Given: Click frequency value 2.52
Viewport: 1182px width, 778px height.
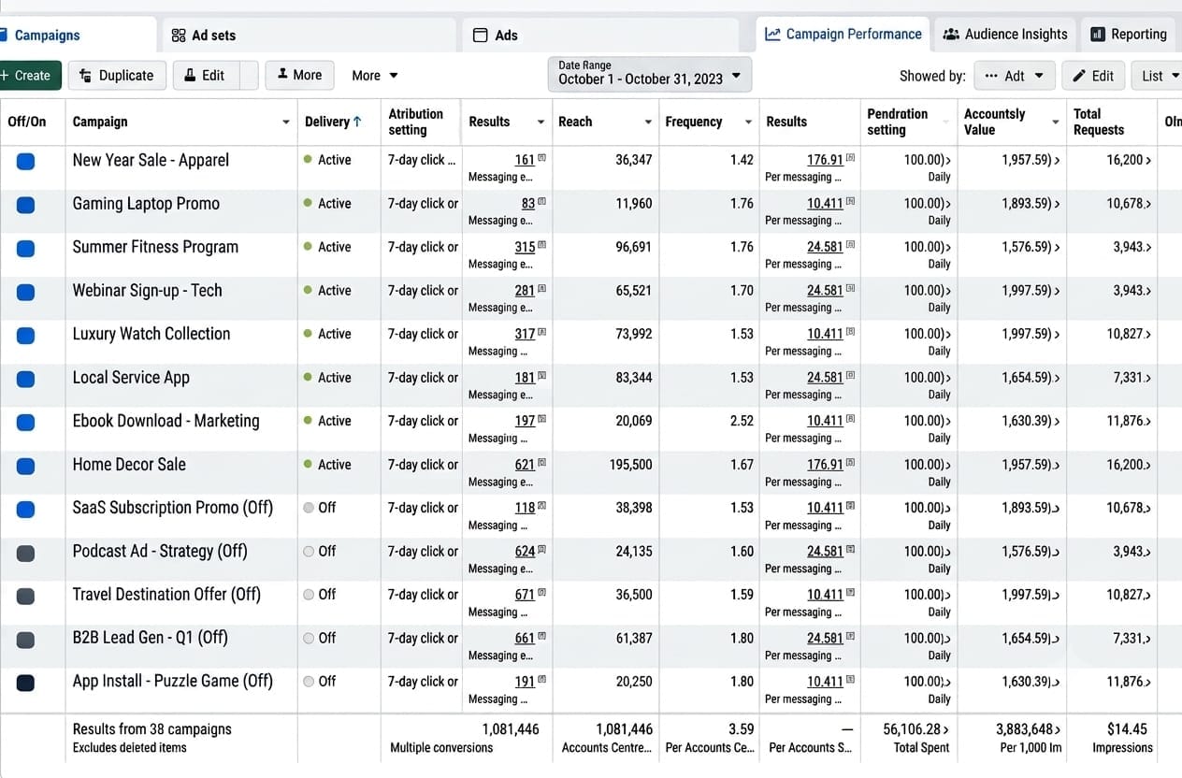Looking at the screenshot, I should (x=742, y=421).
